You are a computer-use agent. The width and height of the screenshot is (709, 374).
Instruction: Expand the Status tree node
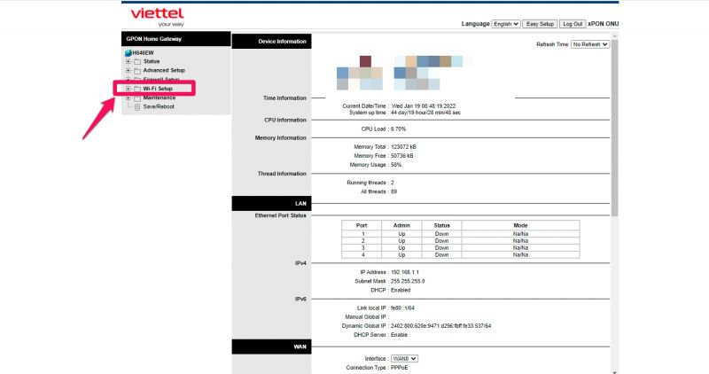pyautogui.click(x=128, y=61)
